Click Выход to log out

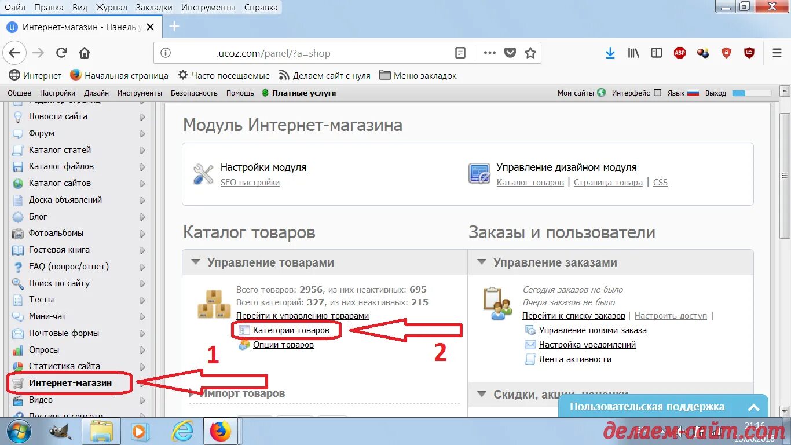(x=716, y=93)
